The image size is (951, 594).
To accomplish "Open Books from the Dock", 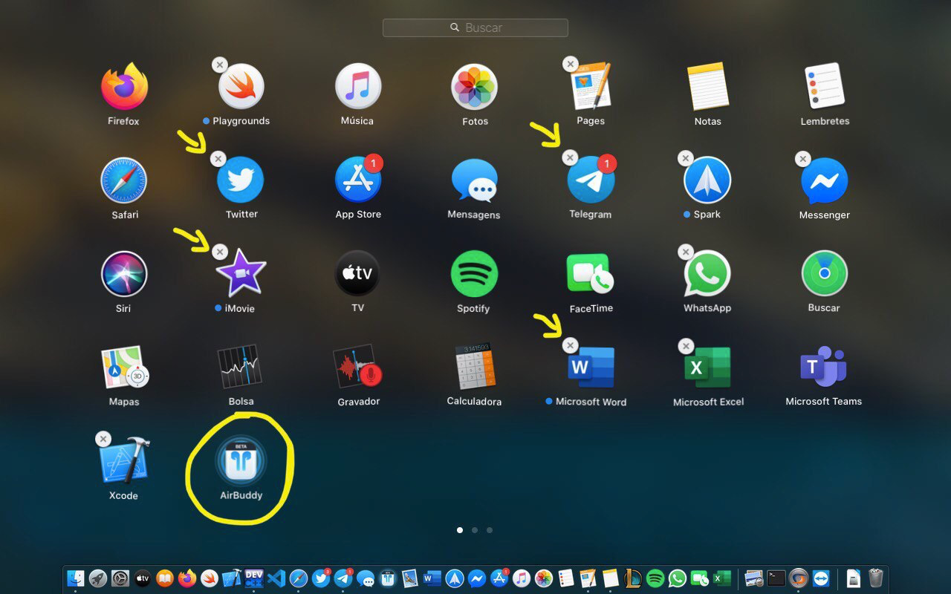I will click(x=165, y=578).
